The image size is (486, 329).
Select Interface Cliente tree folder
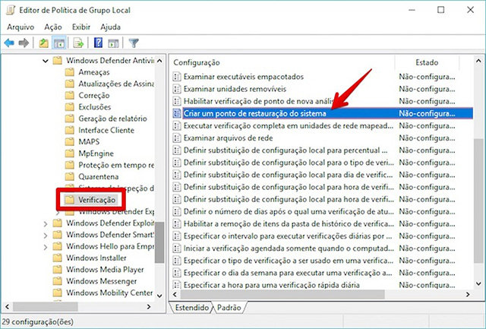[106, 130]
